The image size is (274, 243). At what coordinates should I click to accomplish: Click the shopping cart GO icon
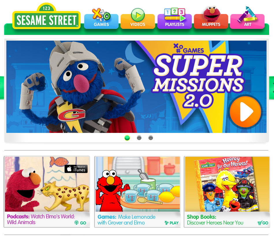tap(263, 223)
